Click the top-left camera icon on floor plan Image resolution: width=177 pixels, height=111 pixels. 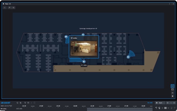pos(66,37)
